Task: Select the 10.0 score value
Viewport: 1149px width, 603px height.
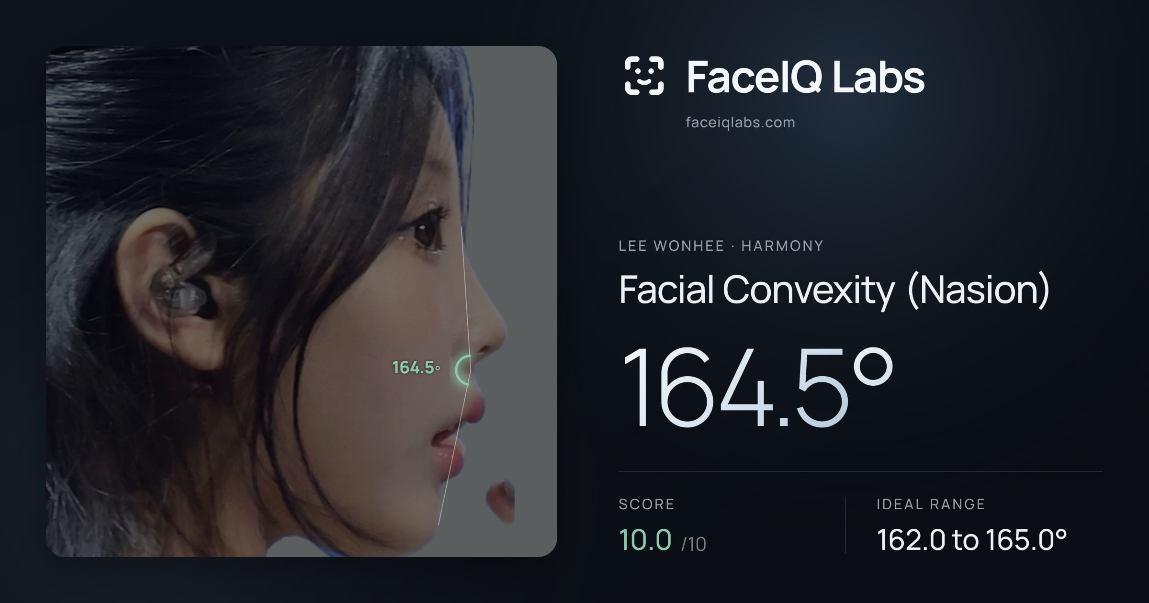Action: 645,540
